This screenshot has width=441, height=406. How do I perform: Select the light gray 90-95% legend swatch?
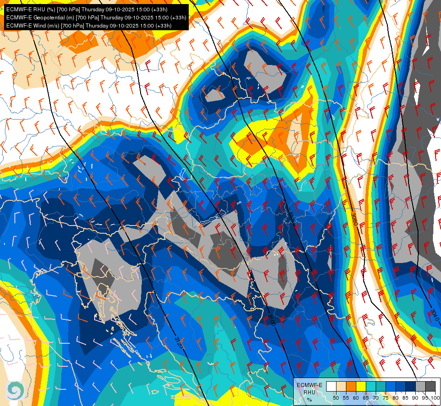420,386
